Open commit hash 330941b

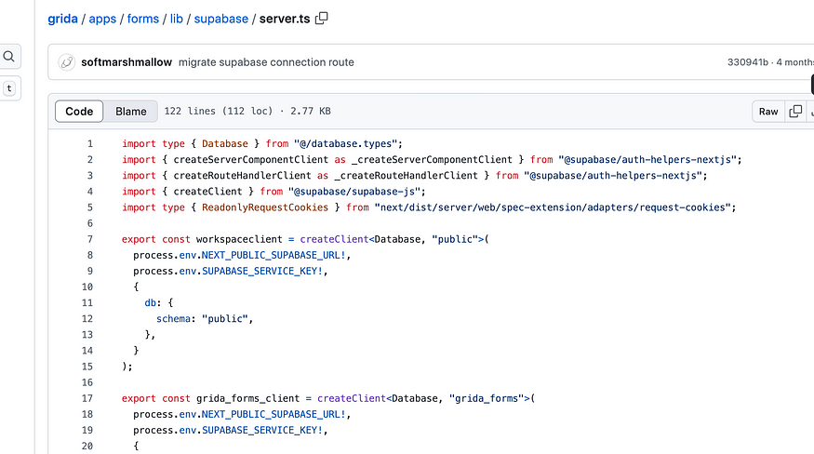748,62
